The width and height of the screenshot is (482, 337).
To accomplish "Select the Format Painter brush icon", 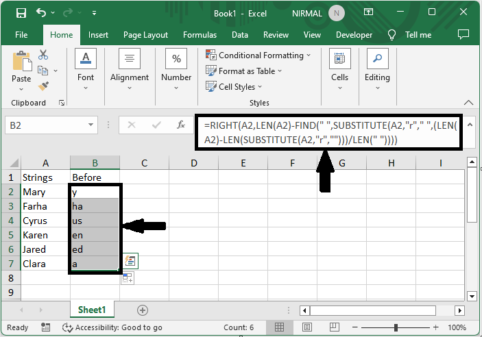I will click(x=43, y=86).
